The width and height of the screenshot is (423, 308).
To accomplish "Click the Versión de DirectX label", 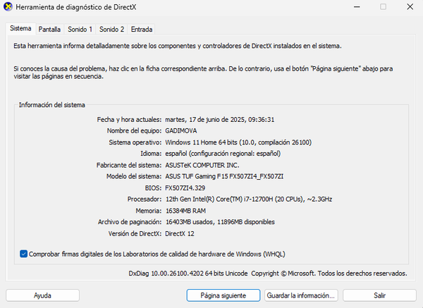I will tap(135, 233).
